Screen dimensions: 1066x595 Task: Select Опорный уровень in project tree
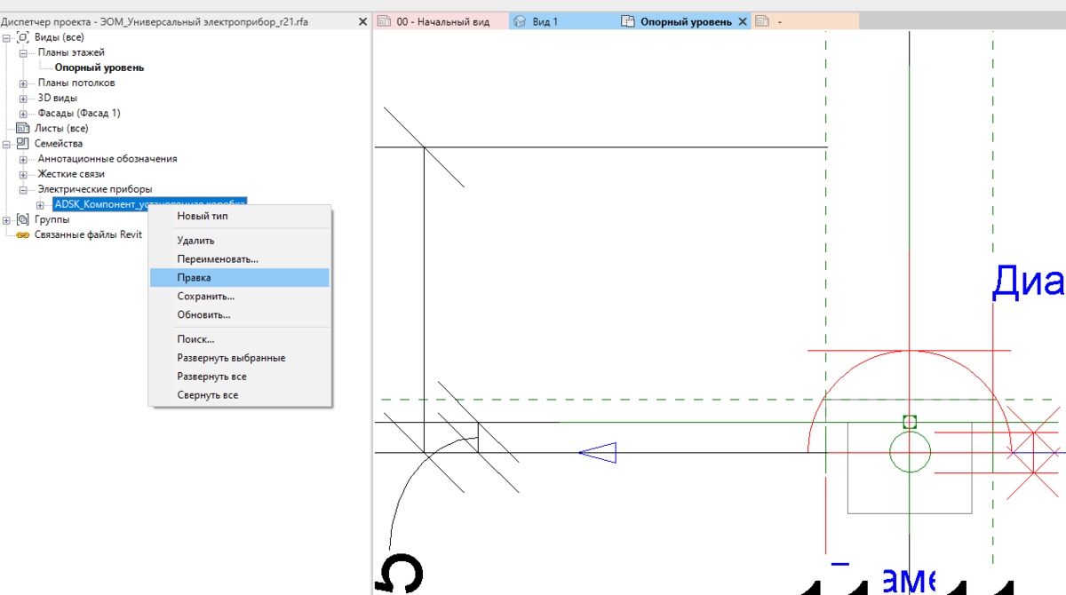(x=99, y=67)
